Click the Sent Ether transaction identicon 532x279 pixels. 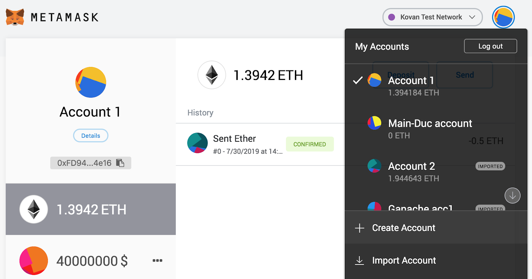click(x=198, y=143)
